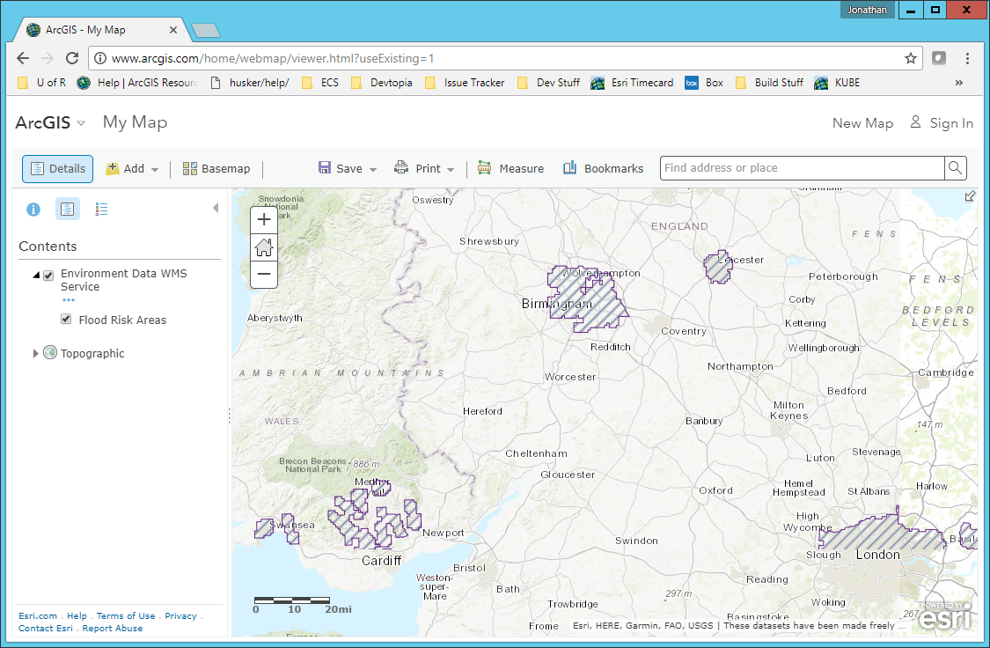This screenshot has width=990, height=648.
Task: Click the zoom out minus button on map
Action: point(264,274)
